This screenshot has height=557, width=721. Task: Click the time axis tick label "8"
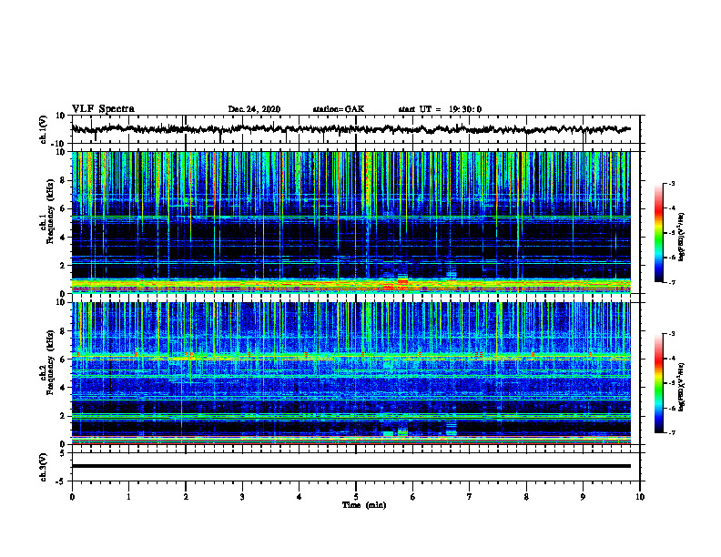[x=526, y=497]
